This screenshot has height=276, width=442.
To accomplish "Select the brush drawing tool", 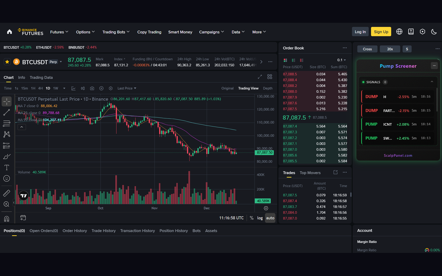I will point(7,157).
